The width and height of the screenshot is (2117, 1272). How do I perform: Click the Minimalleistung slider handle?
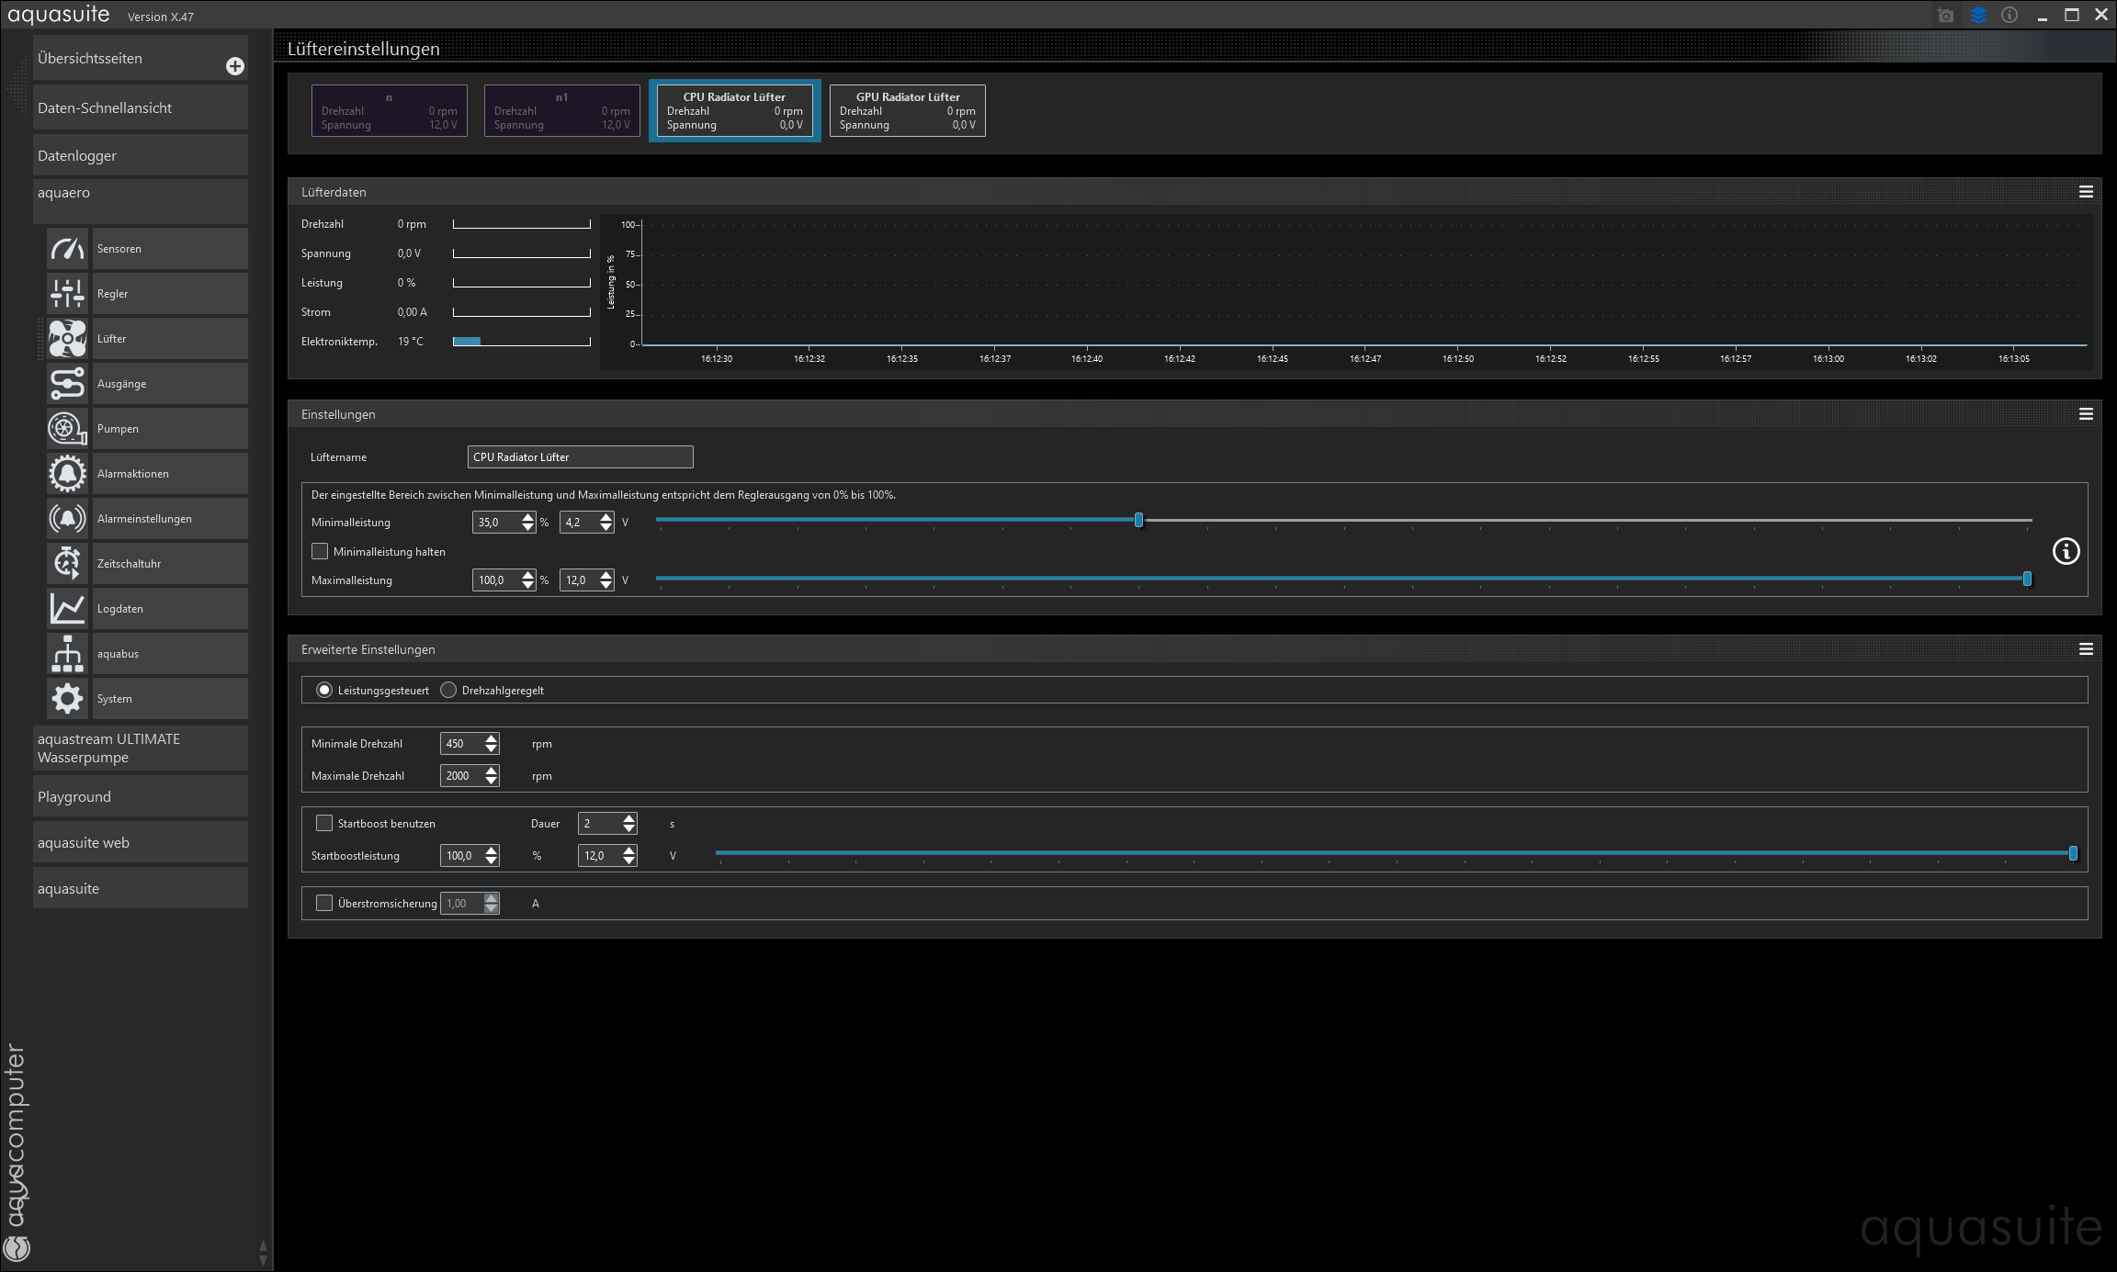(x=1138, y=521)
